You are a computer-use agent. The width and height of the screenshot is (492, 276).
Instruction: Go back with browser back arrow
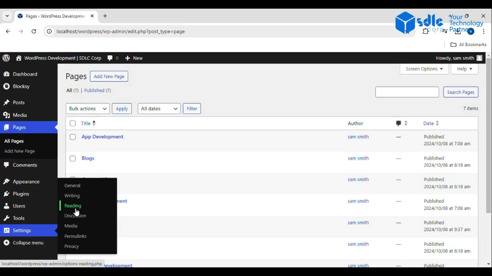coord(8,31)
